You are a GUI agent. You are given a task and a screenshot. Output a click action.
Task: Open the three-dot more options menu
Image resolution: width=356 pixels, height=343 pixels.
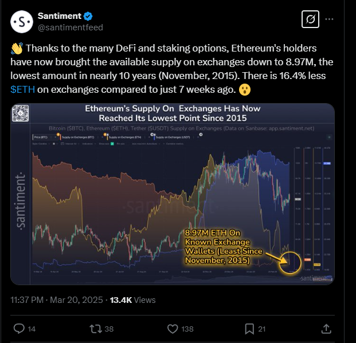click(x=330, y=20)
